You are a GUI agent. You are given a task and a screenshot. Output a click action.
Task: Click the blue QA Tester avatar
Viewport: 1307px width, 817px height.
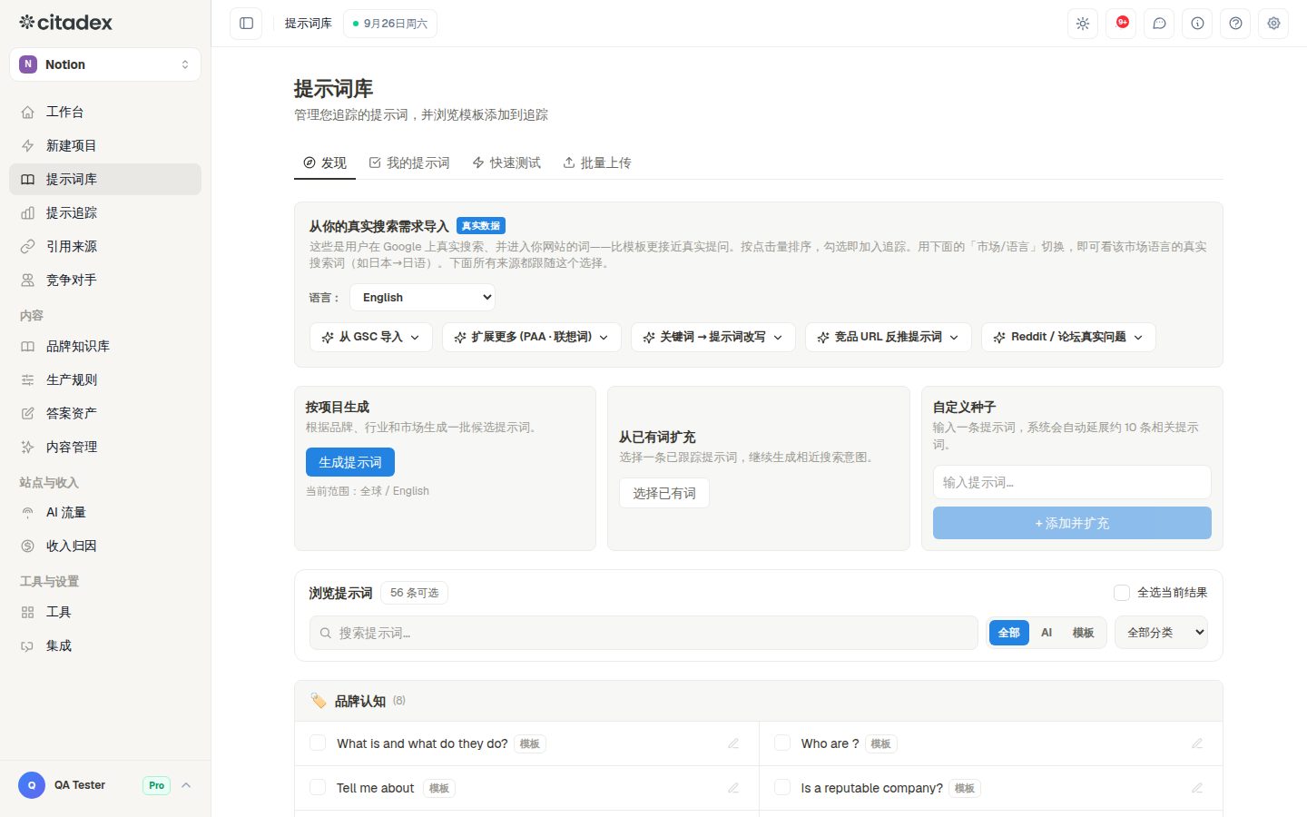[32, 785]
